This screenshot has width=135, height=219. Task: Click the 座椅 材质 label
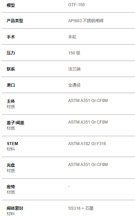11,189
